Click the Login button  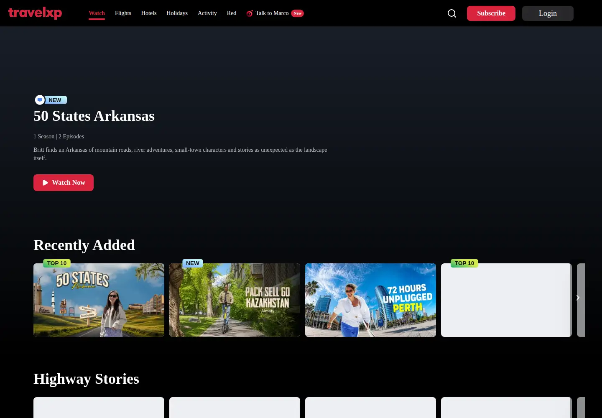[x=548, y=13]
